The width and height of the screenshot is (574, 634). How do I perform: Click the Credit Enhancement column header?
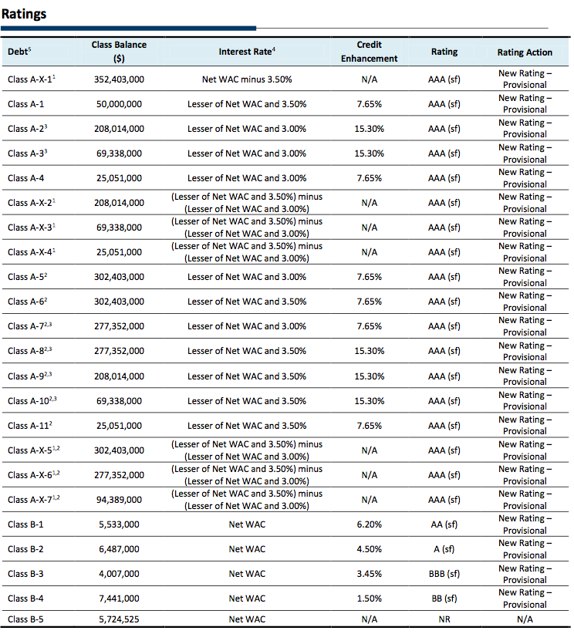pyautogui.click(x=369, y=52)
